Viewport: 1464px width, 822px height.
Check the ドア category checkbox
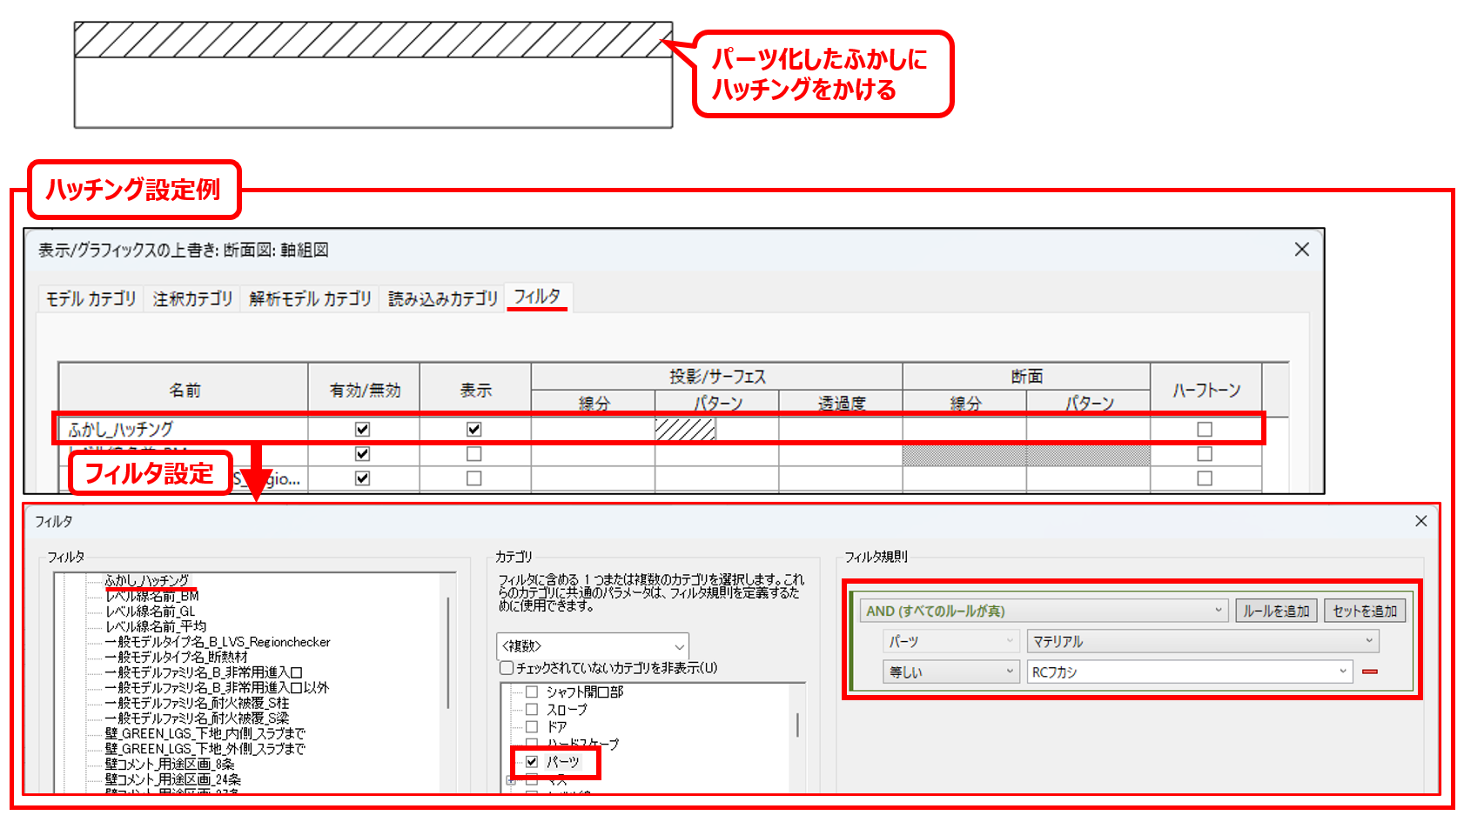(532, 726)
